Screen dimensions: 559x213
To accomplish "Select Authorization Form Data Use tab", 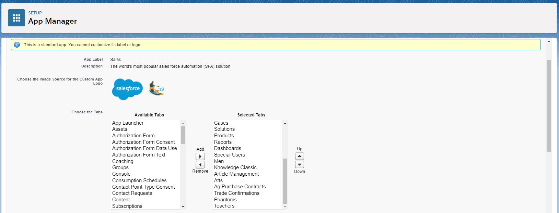I will point(145,148).
